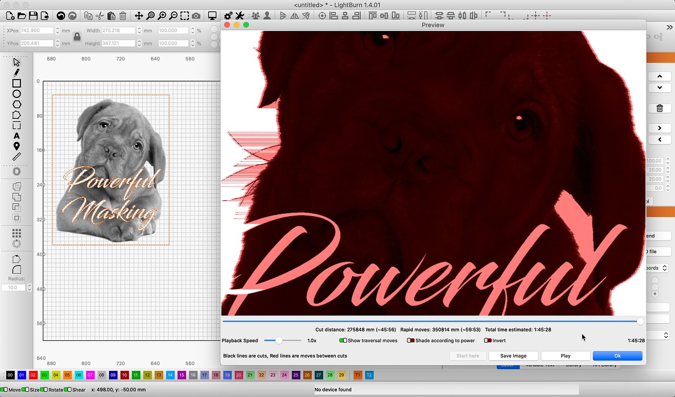Viewport: 675px width, 397px height.
Task: Select the arrow Select tool
Action: (x=16, y=62)
